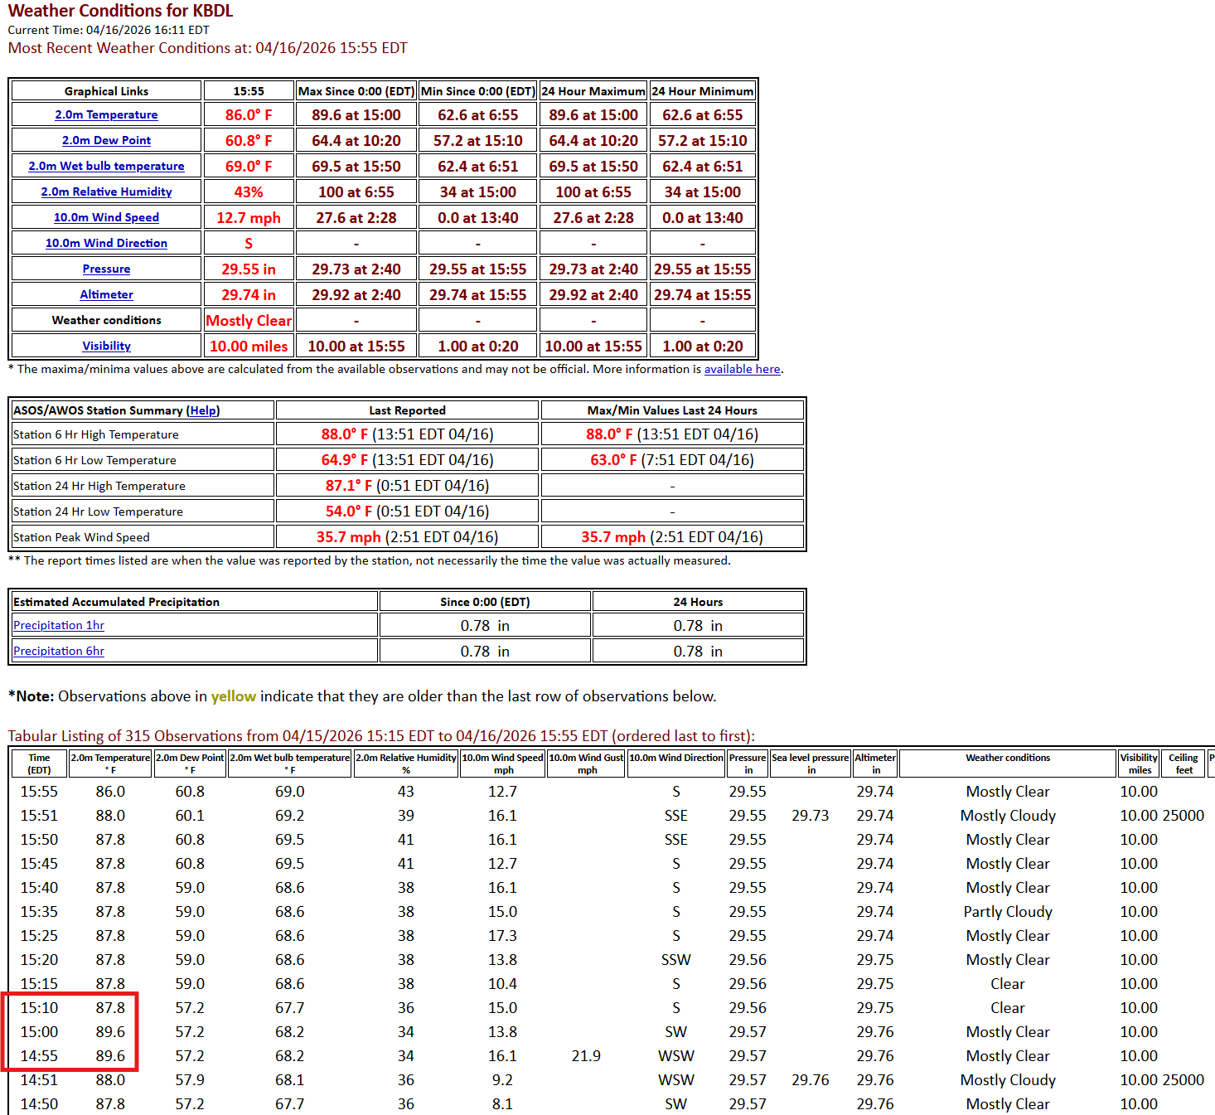Click the 2.0m Wet bulb temperature link

[106, 167]
